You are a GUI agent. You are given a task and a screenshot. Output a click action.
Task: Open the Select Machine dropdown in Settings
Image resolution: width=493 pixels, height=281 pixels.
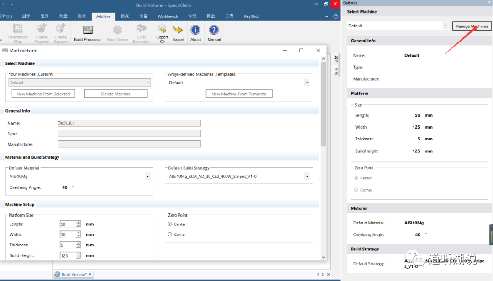coord(446,26)
